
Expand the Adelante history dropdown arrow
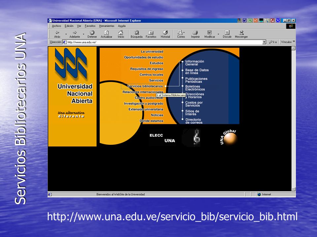pos(84,34)
